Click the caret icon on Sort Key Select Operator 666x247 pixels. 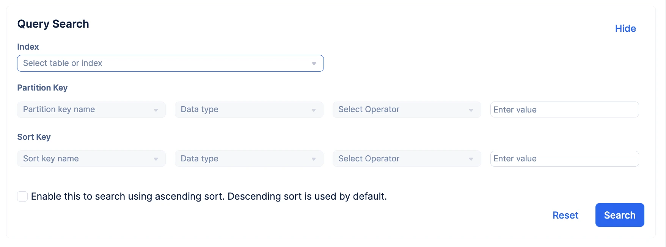471,159
